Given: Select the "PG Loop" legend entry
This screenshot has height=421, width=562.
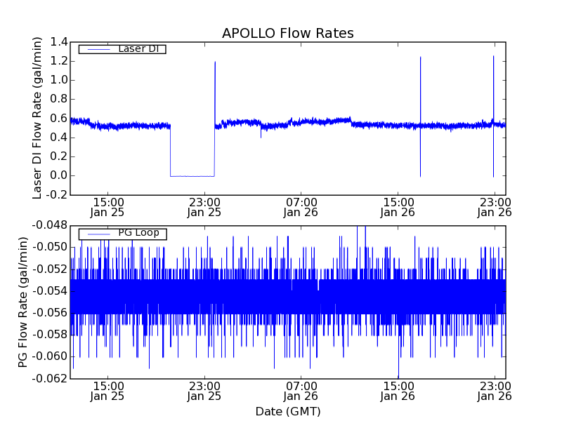Looking at the screenshot, I should (x=122, y=234).
